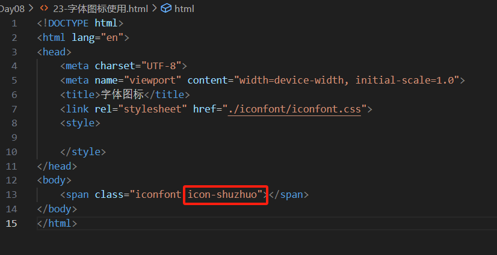Click the icon-shuzhuo class name
The height and width of the screenshot is (255, 497).
click(222, 194)
